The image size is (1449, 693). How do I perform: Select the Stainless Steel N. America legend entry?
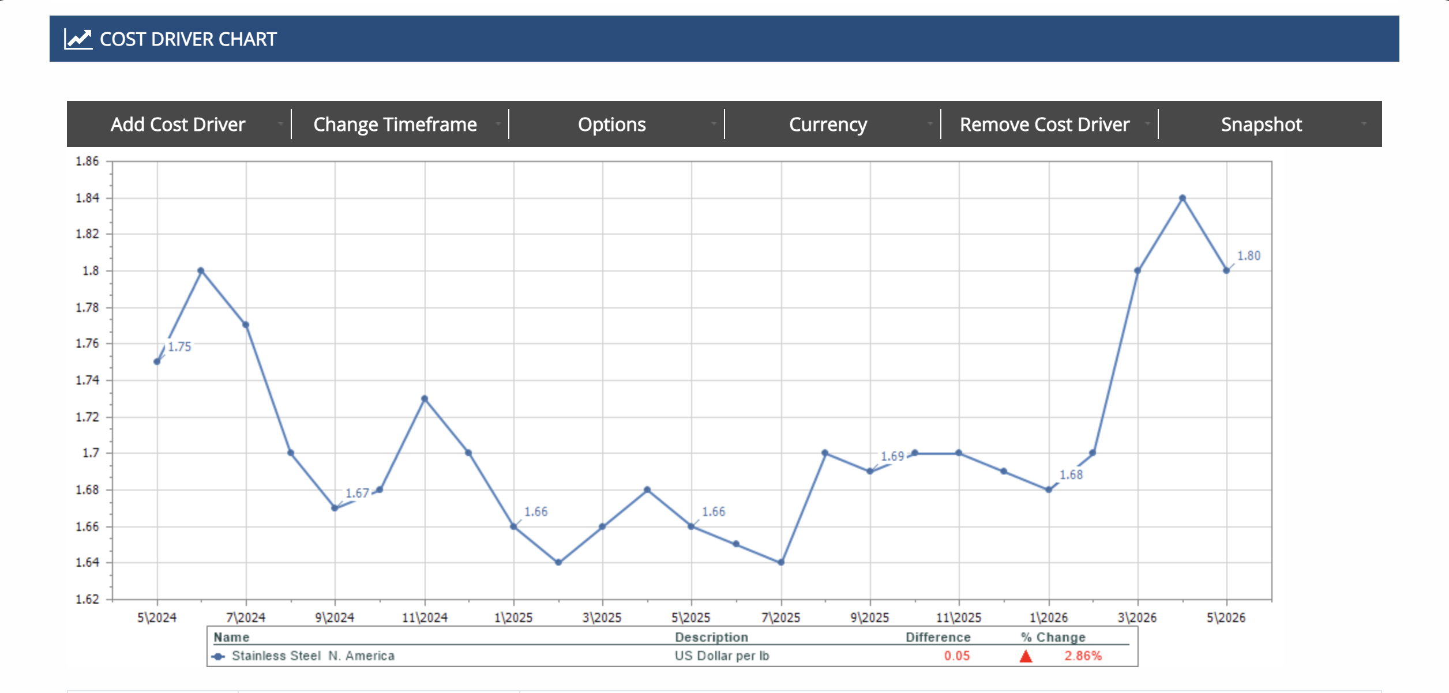[313, 656]
